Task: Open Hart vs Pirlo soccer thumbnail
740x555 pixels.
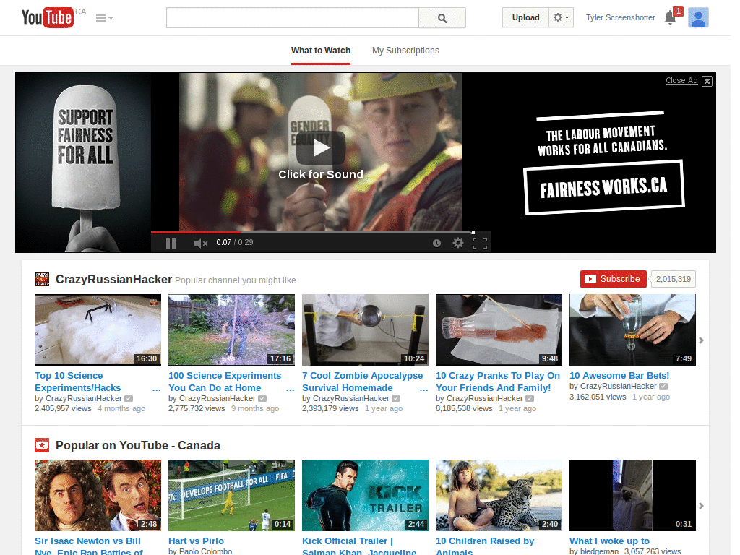Action: pyautogui.click(x=232, y=495)
